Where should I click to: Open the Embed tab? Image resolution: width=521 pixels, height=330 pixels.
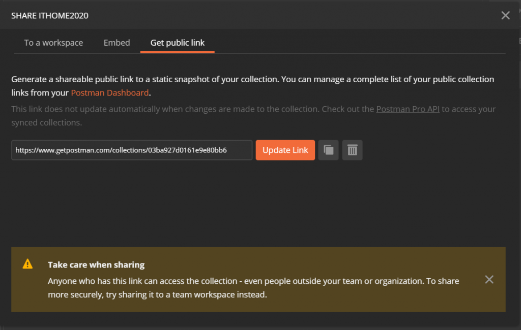[x=117, y=43]
